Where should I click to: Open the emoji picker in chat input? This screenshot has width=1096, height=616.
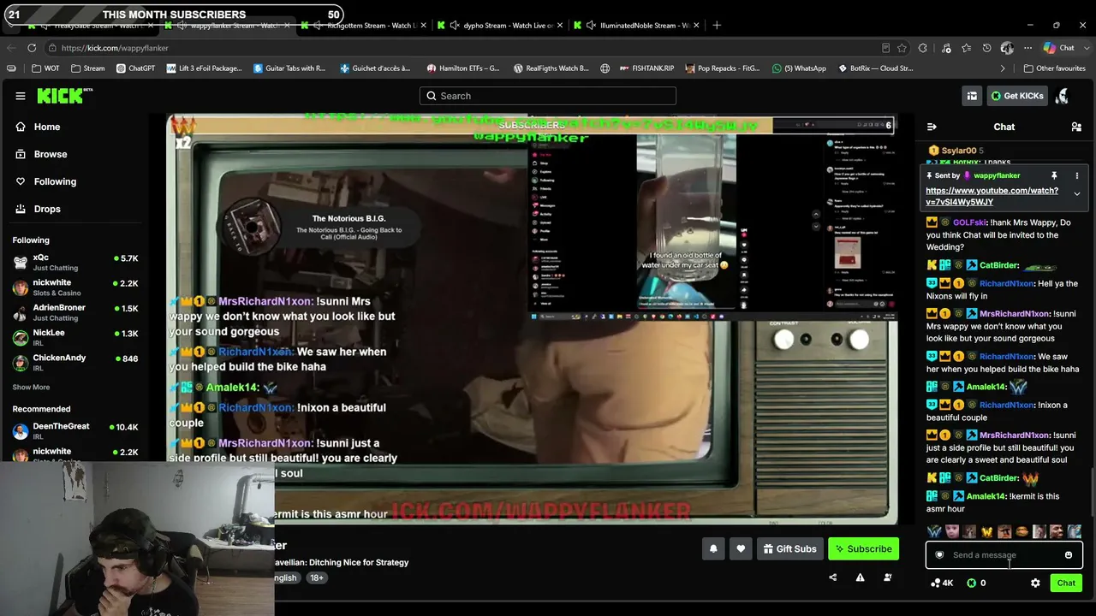[x=1069, y=555]
